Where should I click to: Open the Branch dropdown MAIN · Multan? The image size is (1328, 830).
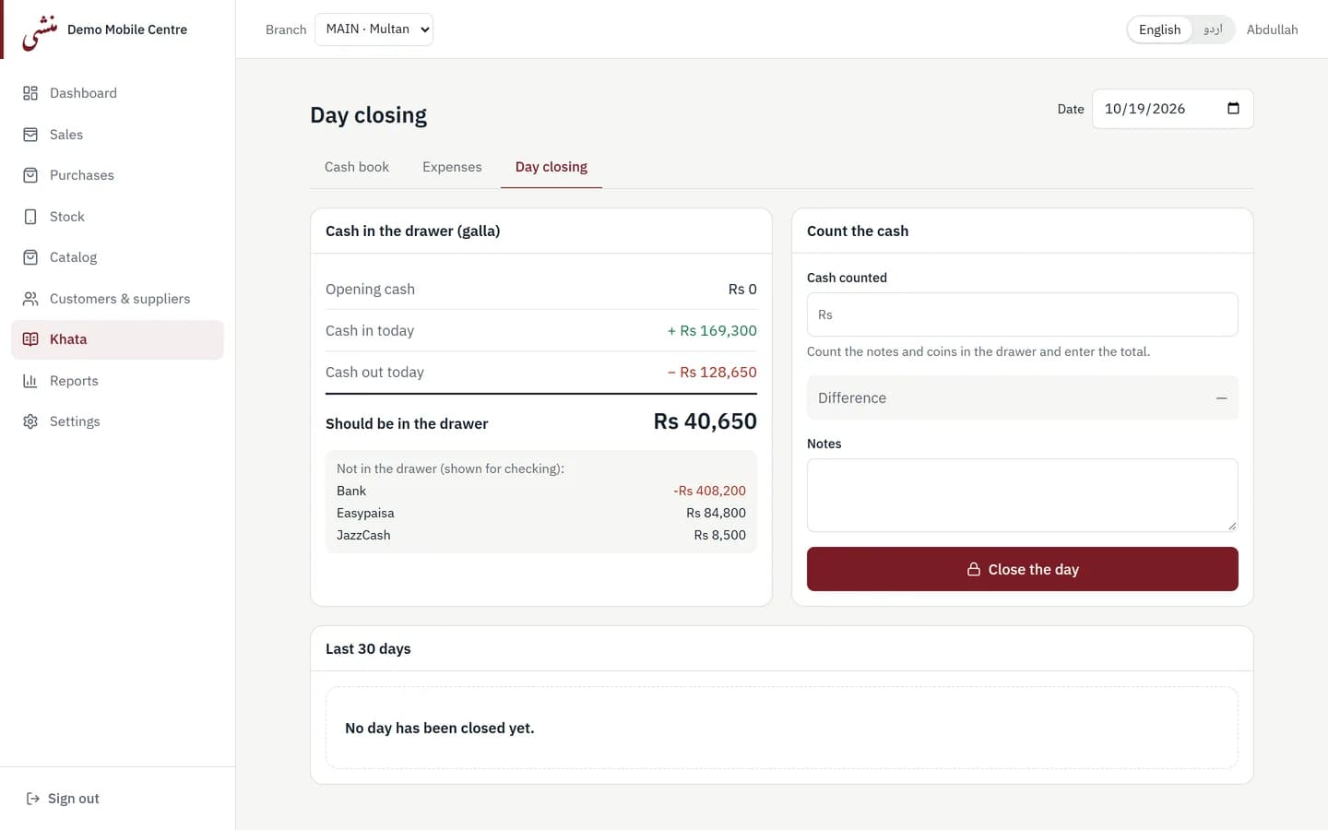(373, 30)
